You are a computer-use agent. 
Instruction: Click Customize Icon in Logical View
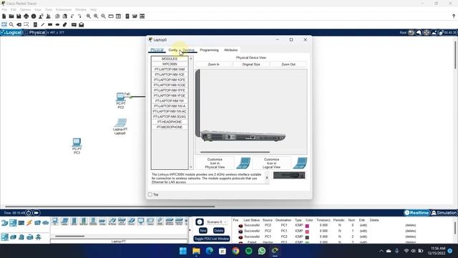coord(271,163)
